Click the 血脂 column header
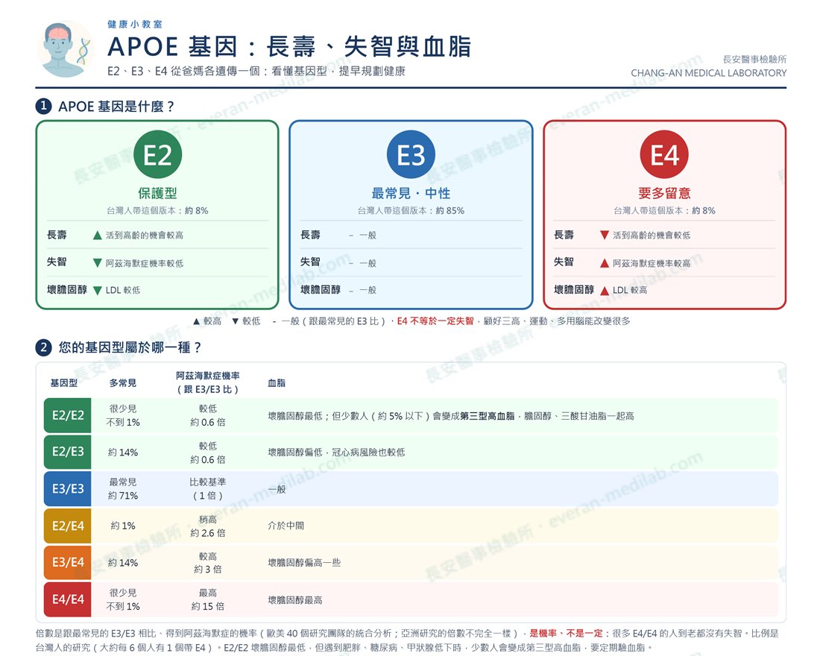 (277, 383)
